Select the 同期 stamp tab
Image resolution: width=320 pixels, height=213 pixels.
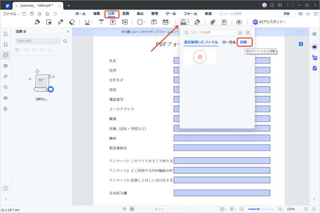coord(244,42)
